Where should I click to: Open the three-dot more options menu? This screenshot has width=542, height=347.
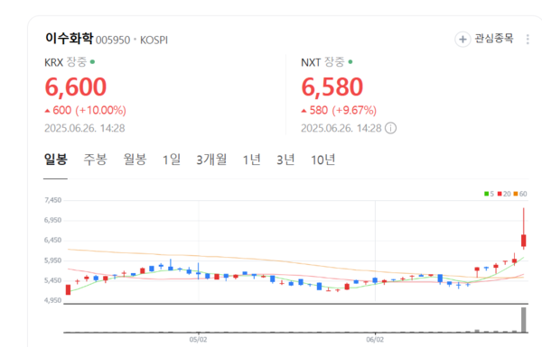click(528, 40)
